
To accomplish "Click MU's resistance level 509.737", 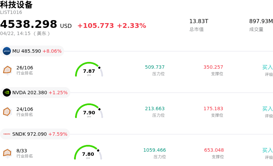I will click(155, 67).
